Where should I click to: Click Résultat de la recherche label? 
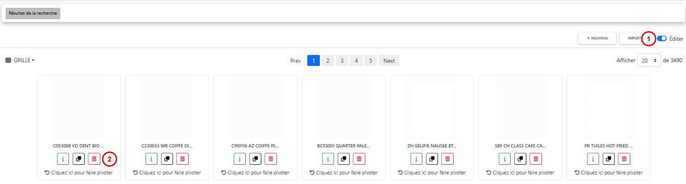tap(33, 13)
